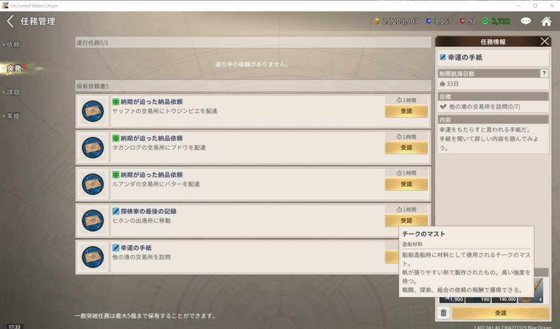Click the red gem currency icon
The width and height of the screenshot is (560, 329).
click(x=462, y=21)
